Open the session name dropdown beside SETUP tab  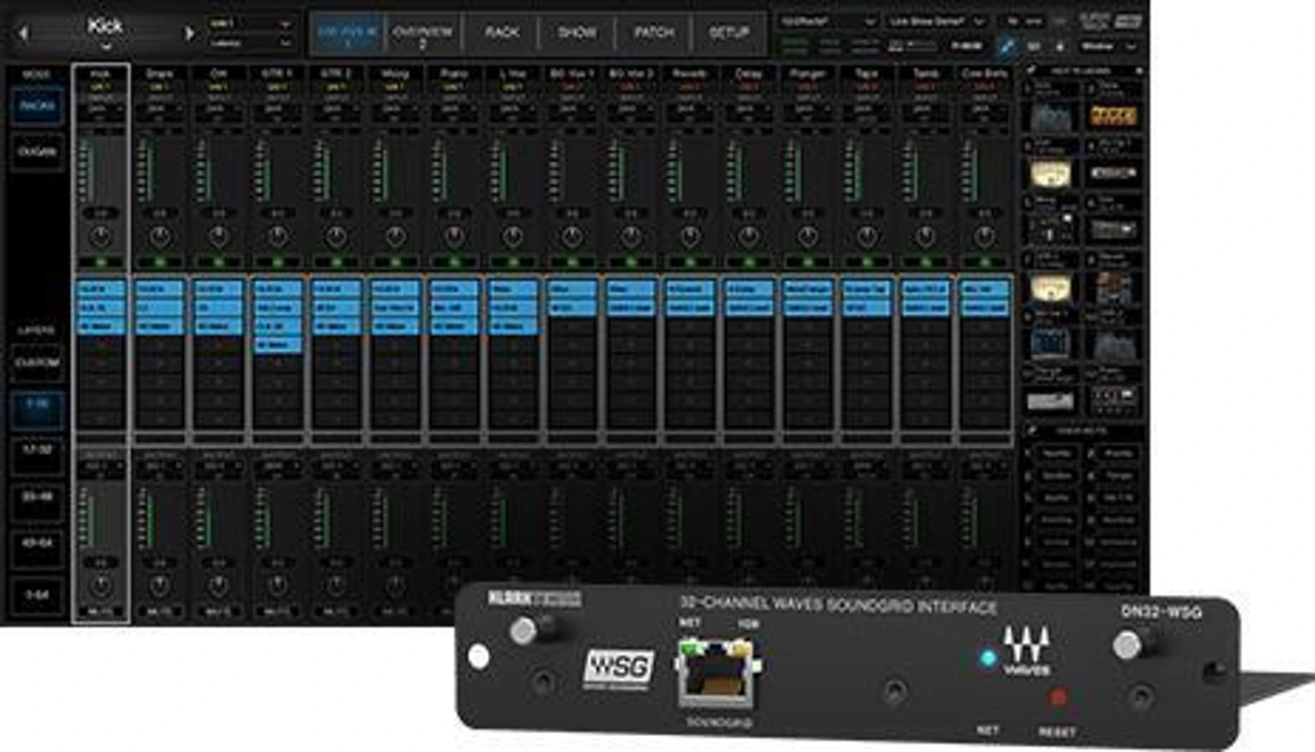tap(828, 22)
